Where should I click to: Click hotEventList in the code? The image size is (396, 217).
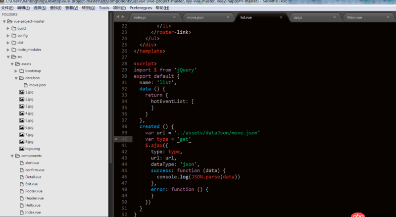[x=168, y=101]
